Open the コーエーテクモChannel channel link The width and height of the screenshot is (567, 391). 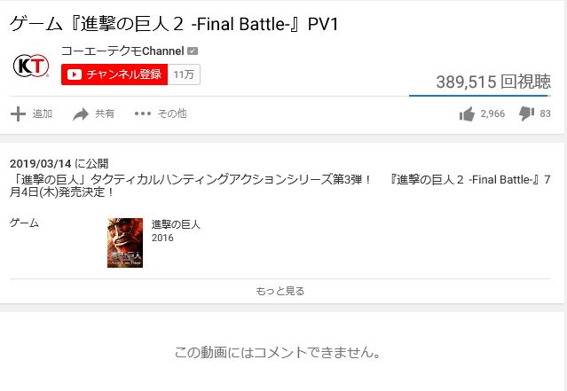(123, 51)
